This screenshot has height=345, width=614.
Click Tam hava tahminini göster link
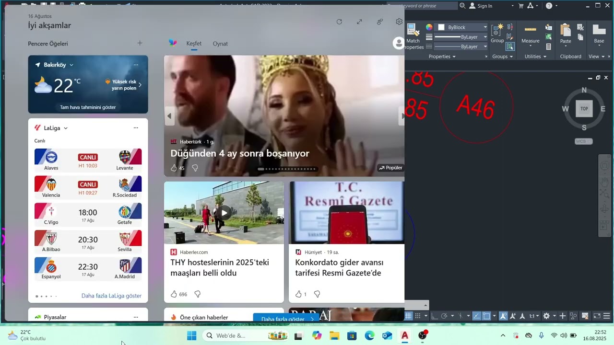(88, 107)
